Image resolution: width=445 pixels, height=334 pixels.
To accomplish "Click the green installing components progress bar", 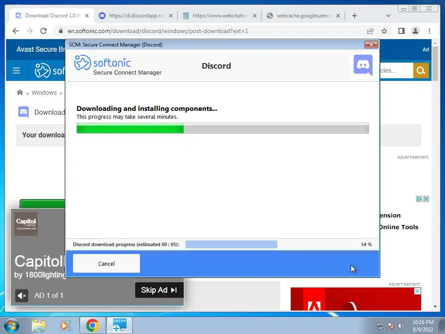I will point(222,128).
